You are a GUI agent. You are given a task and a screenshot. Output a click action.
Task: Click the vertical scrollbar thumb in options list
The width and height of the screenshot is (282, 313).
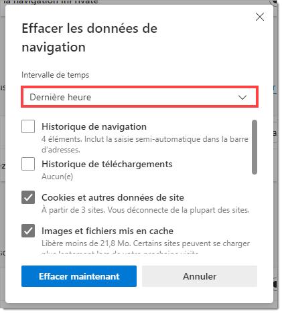tap(255, 147)
